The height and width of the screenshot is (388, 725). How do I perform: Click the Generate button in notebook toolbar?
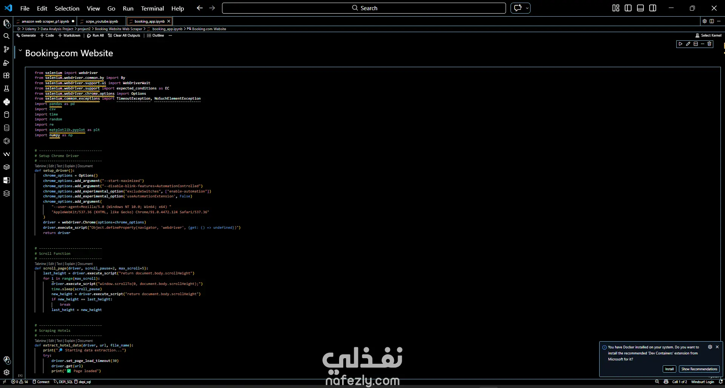(26, 35)
